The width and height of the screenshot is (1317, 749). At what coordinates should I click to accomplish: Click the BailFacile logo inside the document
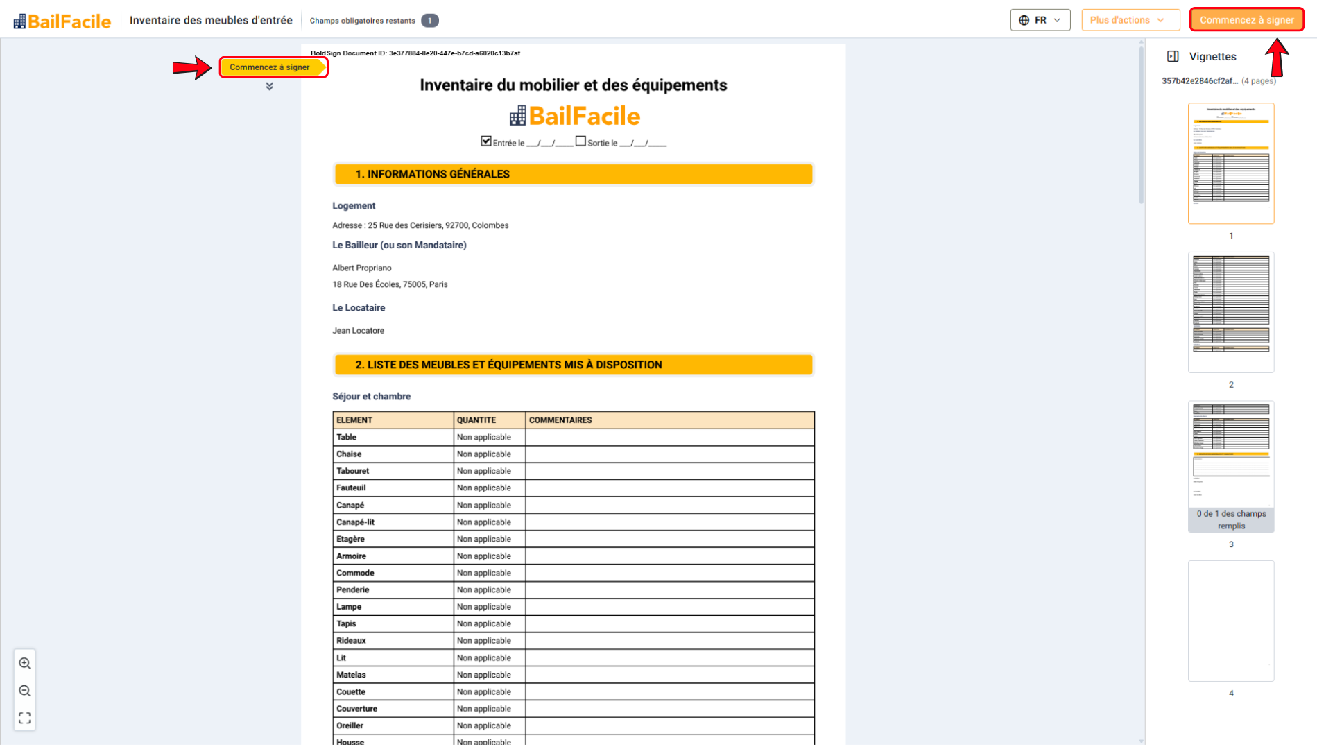[x=574, y=116]
